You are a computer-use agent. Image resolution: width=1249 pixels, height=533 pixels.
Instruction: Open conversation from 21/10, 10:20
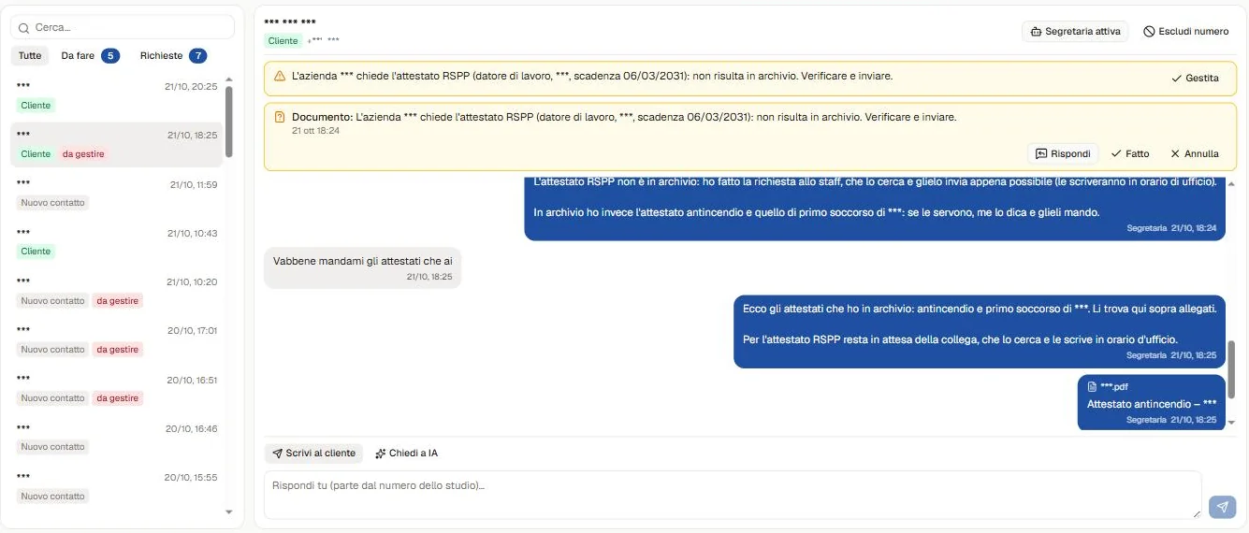point(117,291)
